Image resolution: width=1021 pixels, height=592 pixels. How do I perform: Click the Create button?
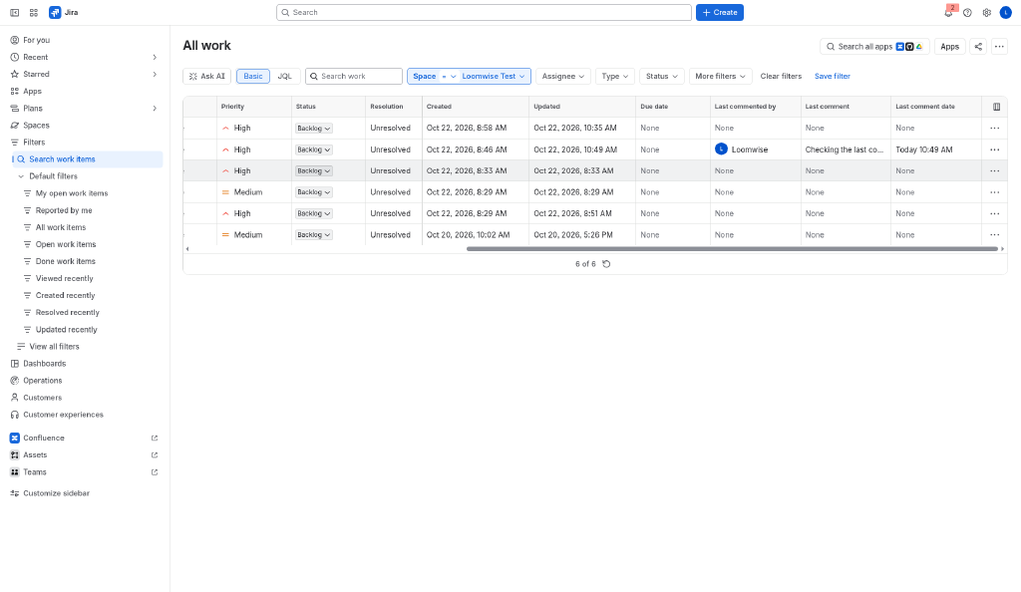click(720, 12)
